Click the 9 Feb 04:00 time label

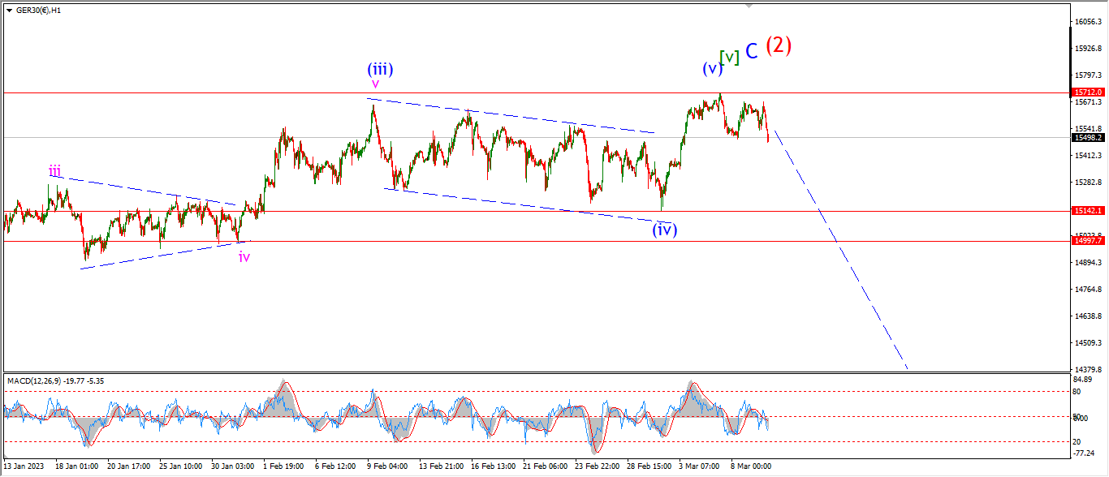pos(387,467)
